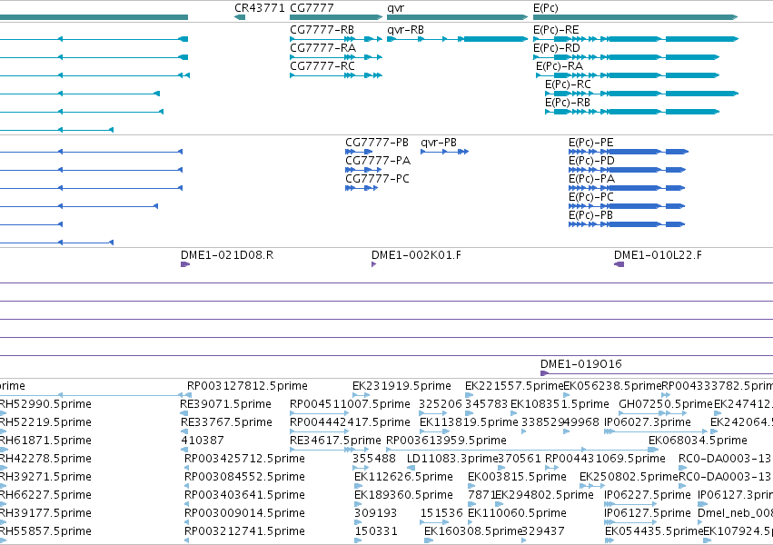Click the E(Pc) gene label

pos(546,8)
